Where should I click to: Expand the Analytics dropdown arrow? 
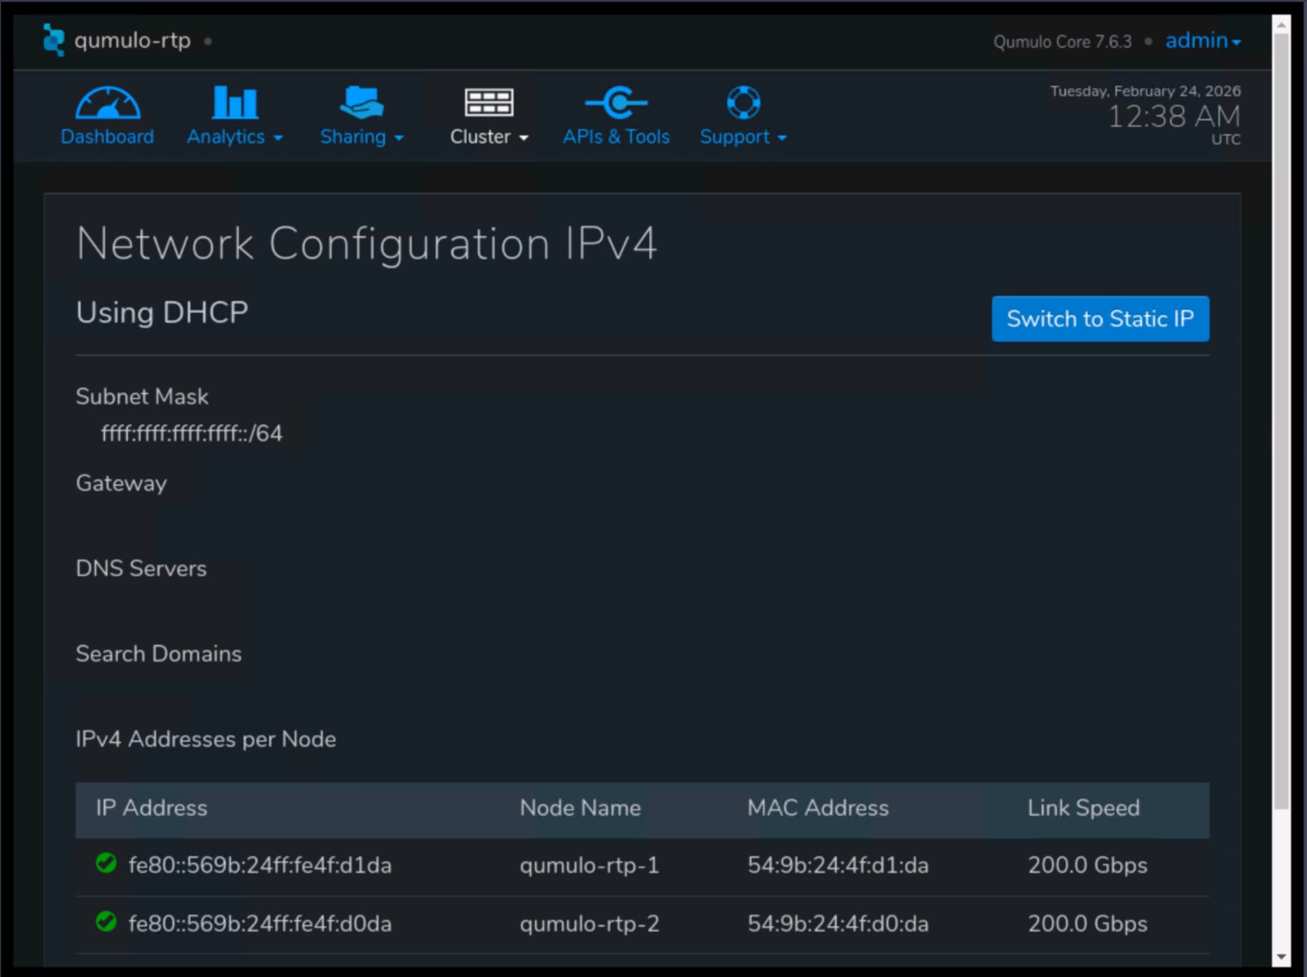[x=278, y=137]
